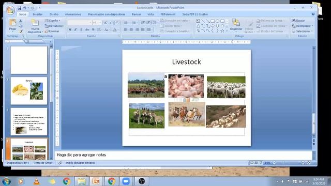Open the font name combo box
The width and height of the screenshot is (331, 186).
(79, 23)
